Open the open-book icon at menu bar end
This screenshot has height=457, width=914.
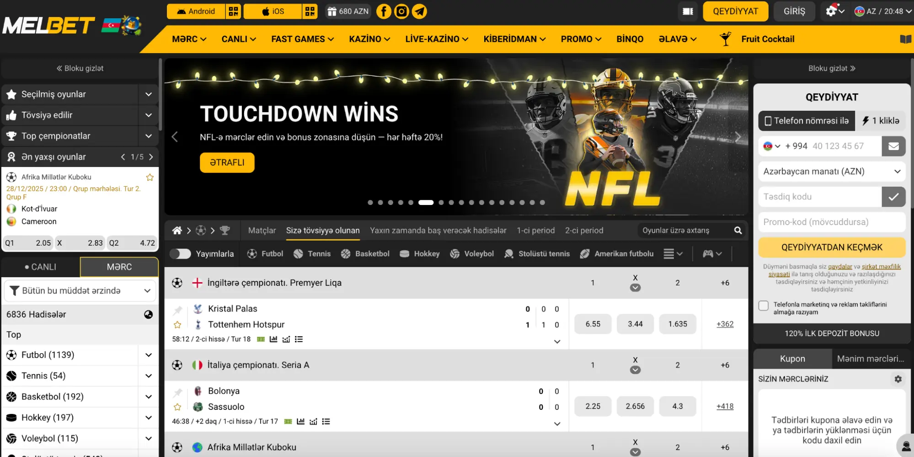pos(905,39)
